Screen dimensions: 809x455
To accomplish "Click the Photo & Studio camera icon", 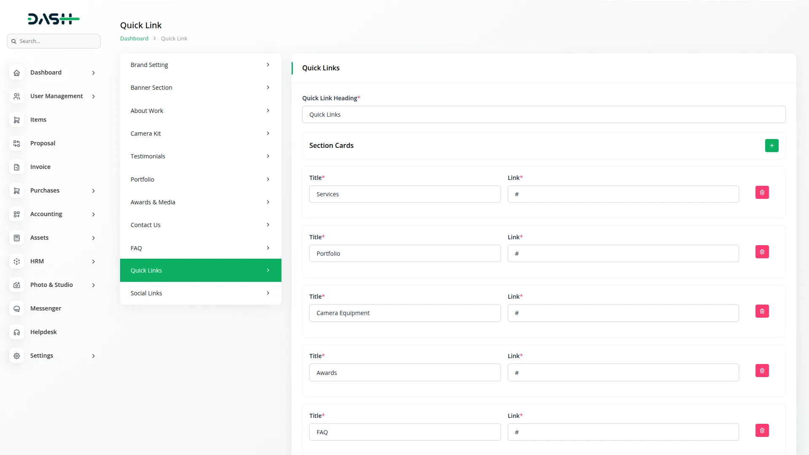I will 17,285.
